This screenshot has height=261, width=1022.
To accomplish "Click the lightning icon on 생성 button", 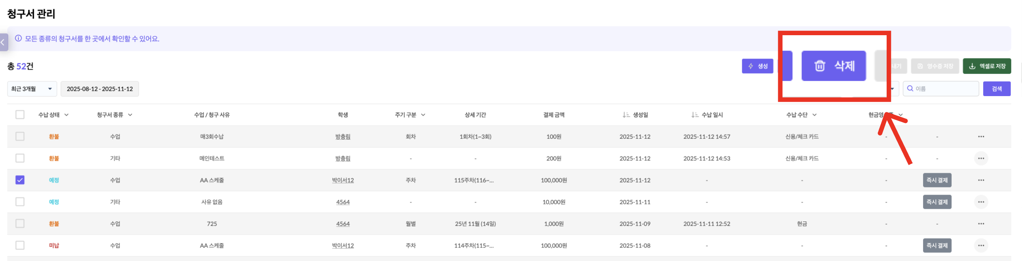I will point(750,66).
